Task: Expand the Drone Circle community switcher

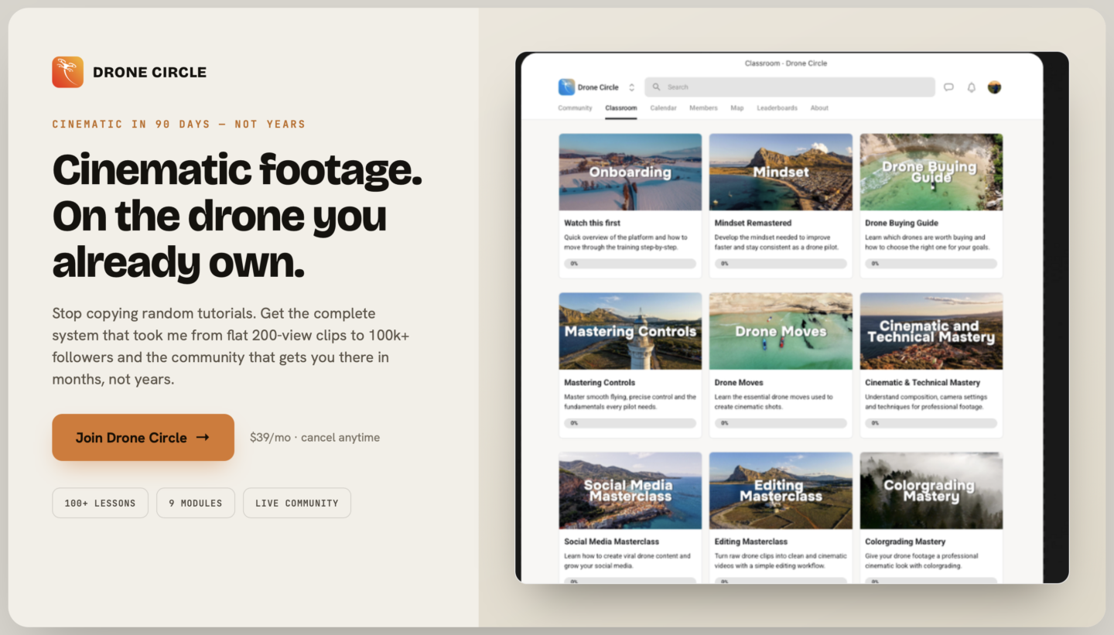Action: (x=631, y=87)
